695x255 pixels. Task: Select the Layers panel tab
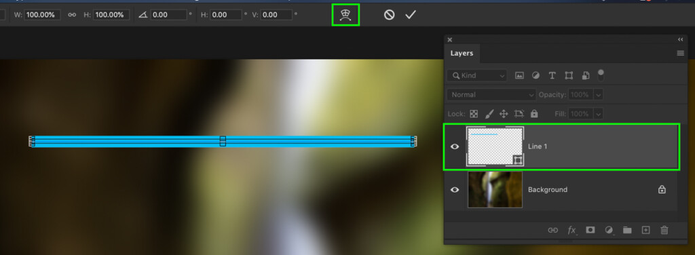click(462, 53)
